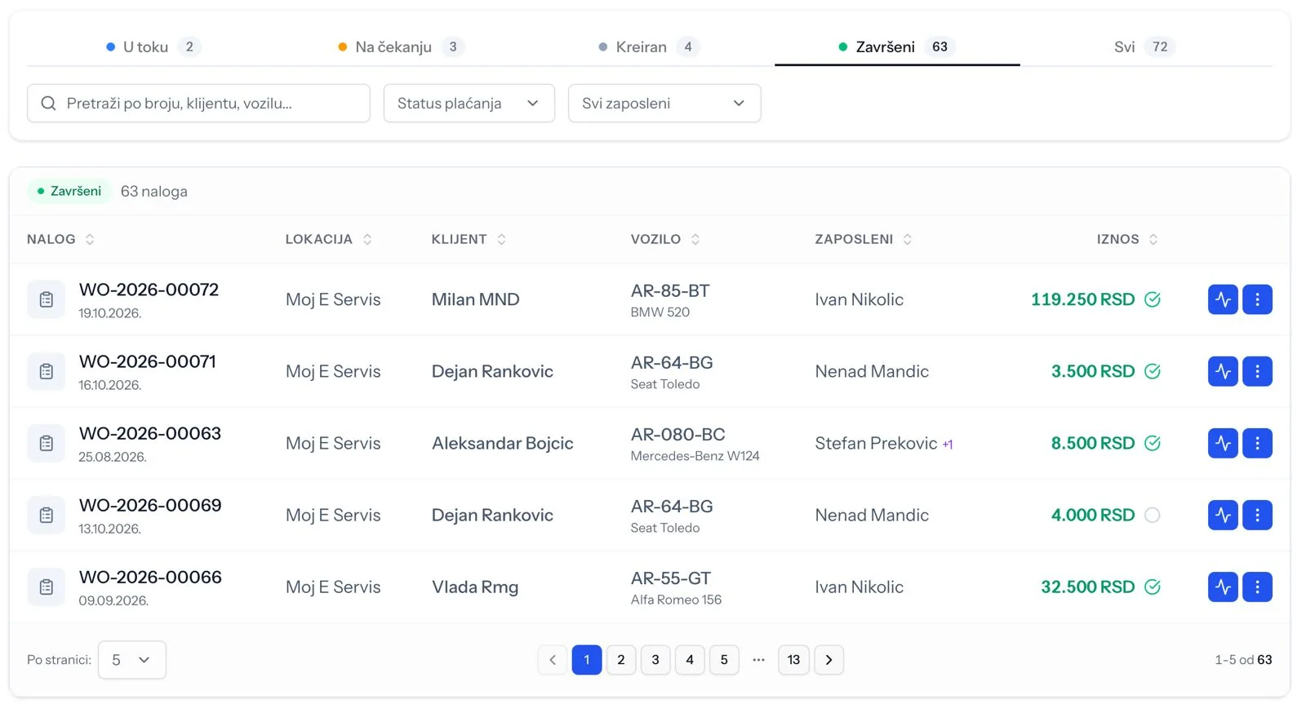
Task: Click clipboard icon for WO-2026-00071
Action: click(47, 371)
